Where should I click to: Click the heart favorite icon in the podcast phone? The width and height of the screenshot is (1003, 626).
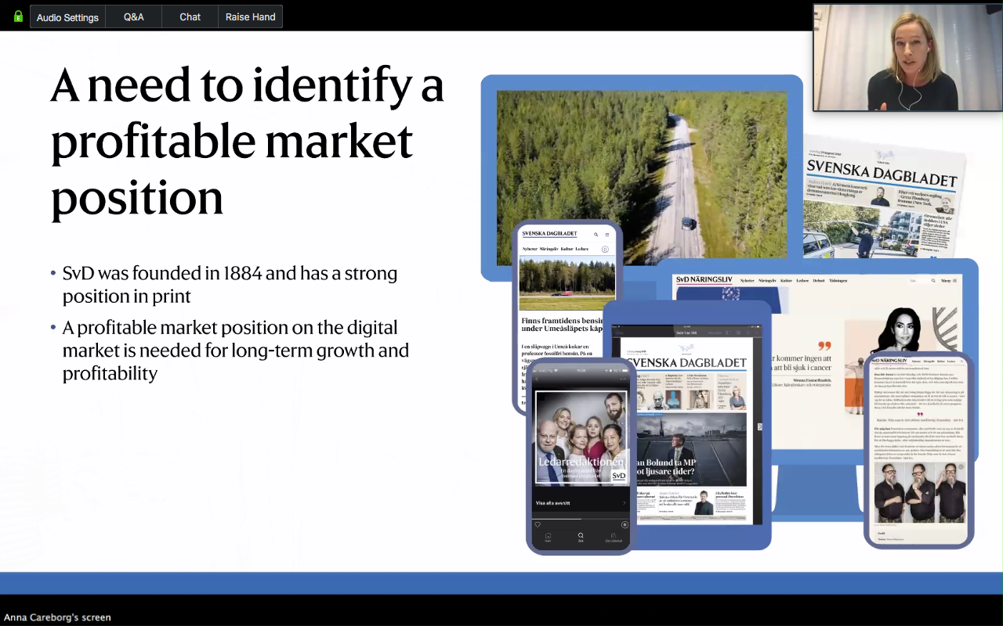pyautogui.click(x=538, y=524)
